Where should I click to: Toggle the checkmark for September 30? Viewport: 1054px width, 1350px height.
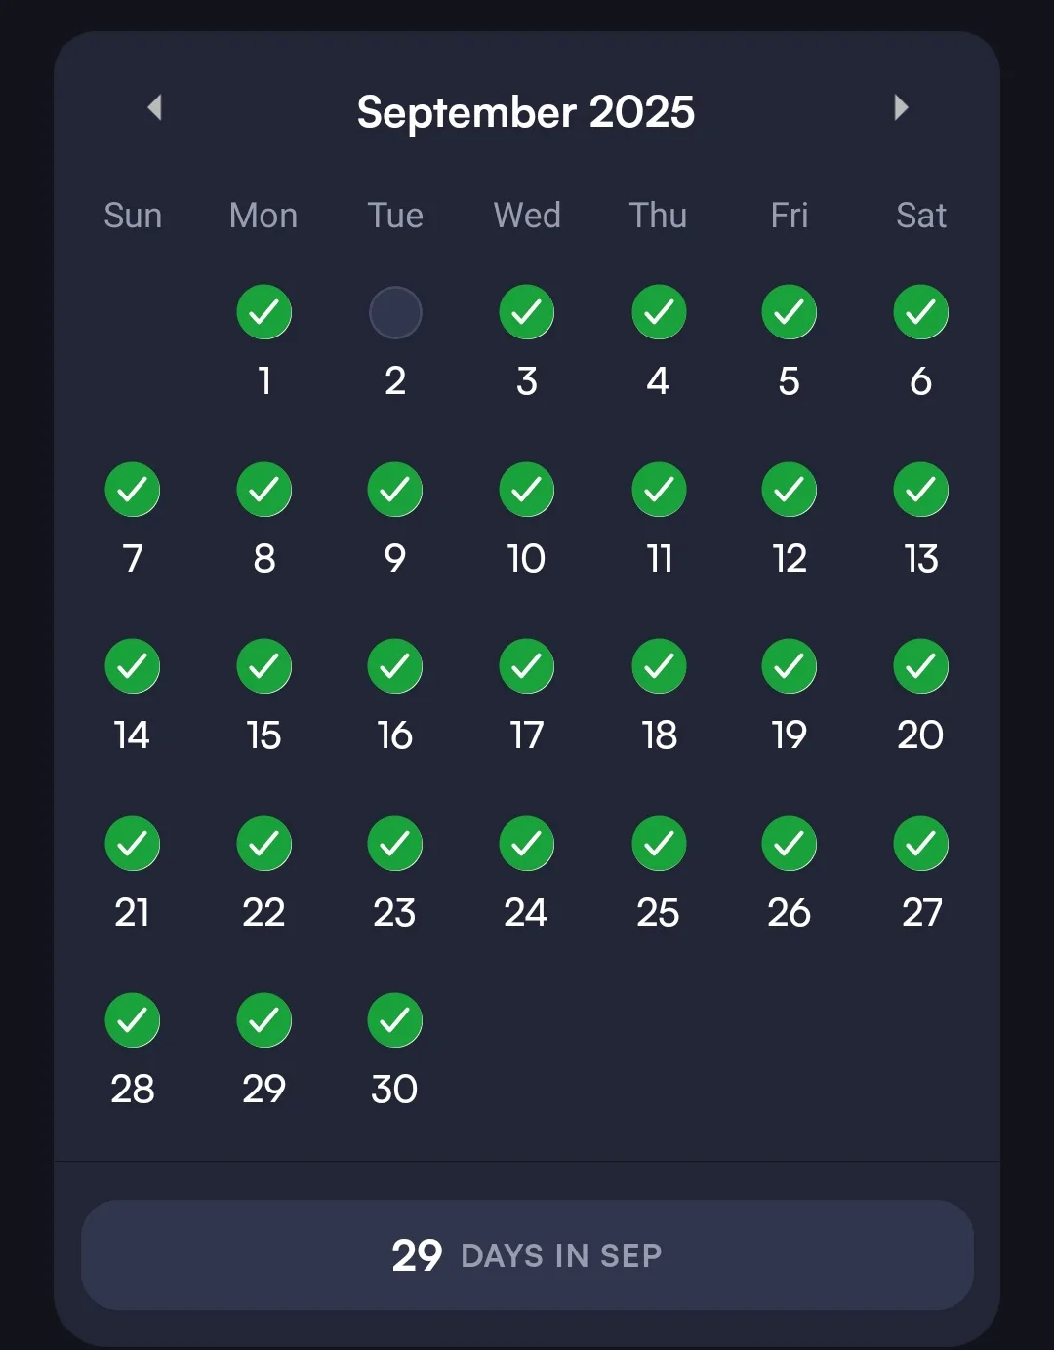click(395, 1020)
